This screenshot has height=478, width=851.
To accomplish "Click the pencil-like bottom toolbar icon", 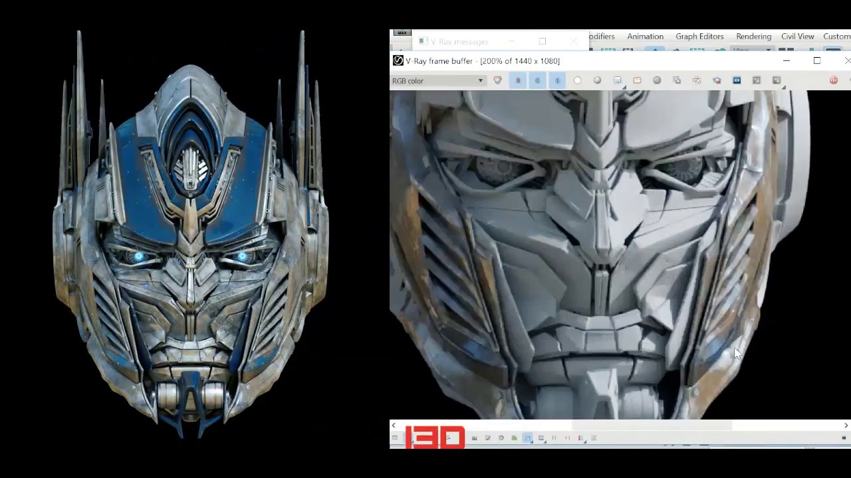I will (x=487, y=438).
